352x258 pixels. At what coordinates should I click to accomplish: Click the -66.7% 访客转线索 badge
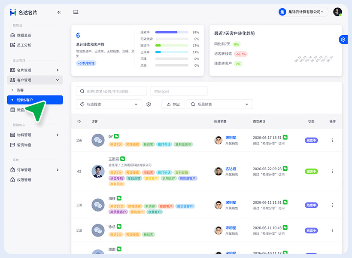pos(241,54)
